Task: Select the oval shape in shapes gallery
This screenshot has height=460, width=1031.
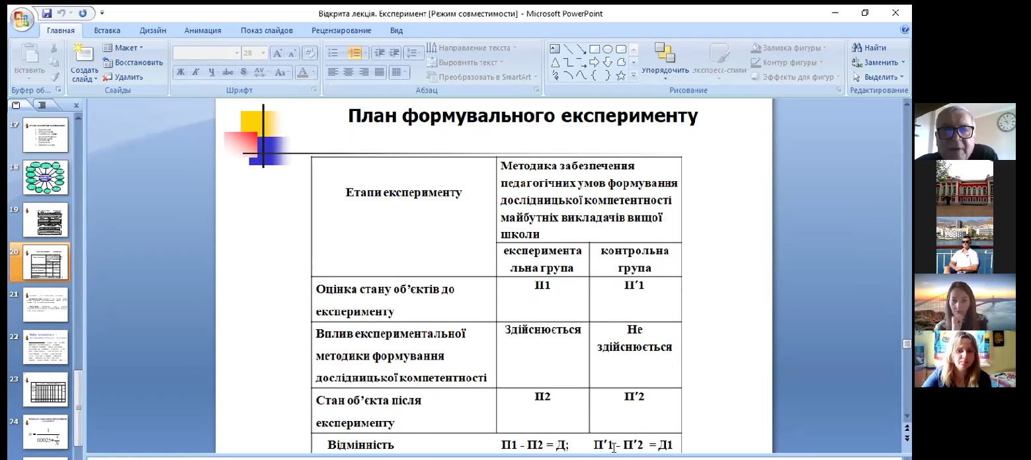Action: (608, 49)
